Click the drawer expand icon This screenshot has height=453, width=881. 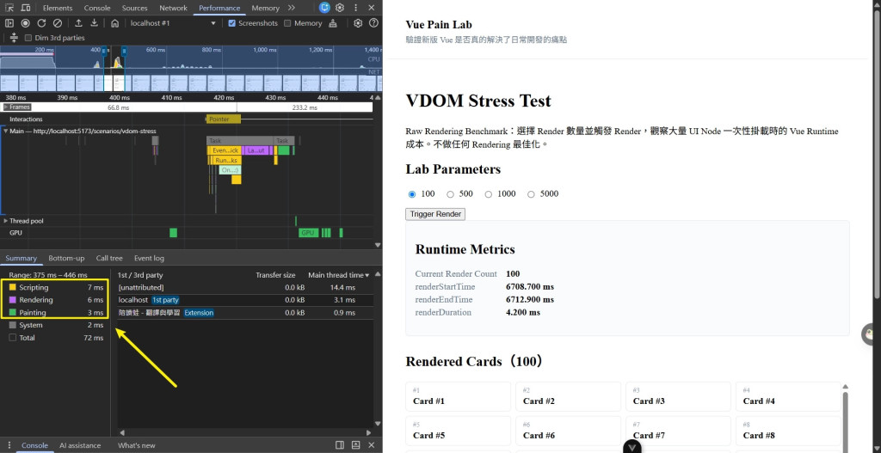(x=355, y=445)
